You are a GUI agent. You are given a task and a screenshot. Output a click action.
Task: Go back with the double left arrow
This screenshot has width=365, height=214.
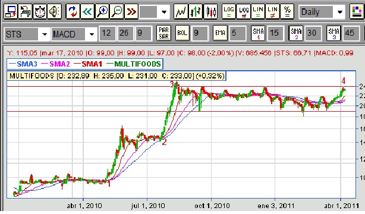tap(87, 11)
